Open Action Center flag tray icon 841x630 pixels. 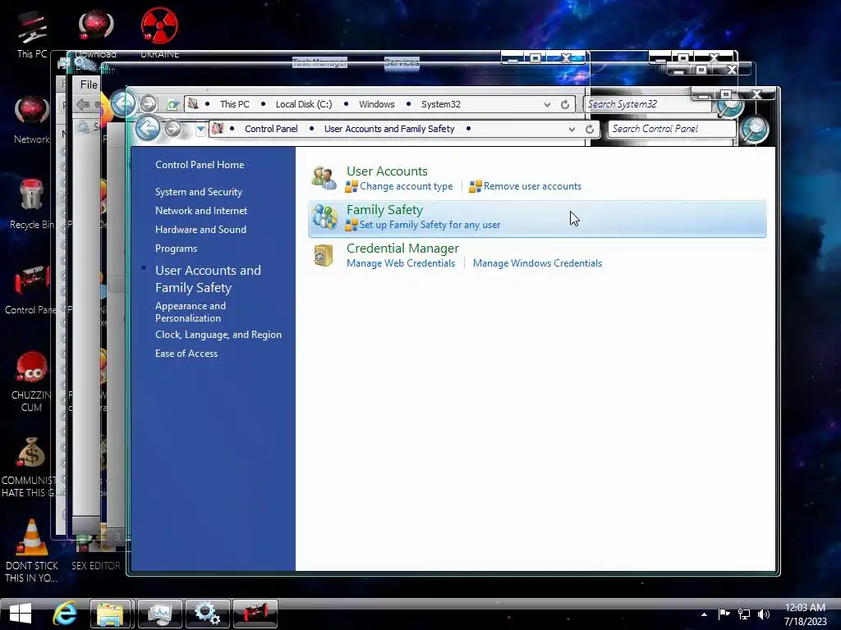pyautogui.click(x=724, y=614)
